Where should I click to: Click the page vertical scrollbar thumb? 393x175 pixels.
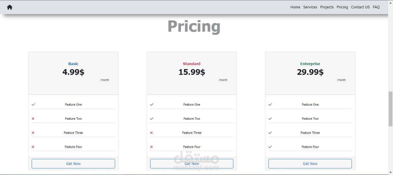(390, 109)
